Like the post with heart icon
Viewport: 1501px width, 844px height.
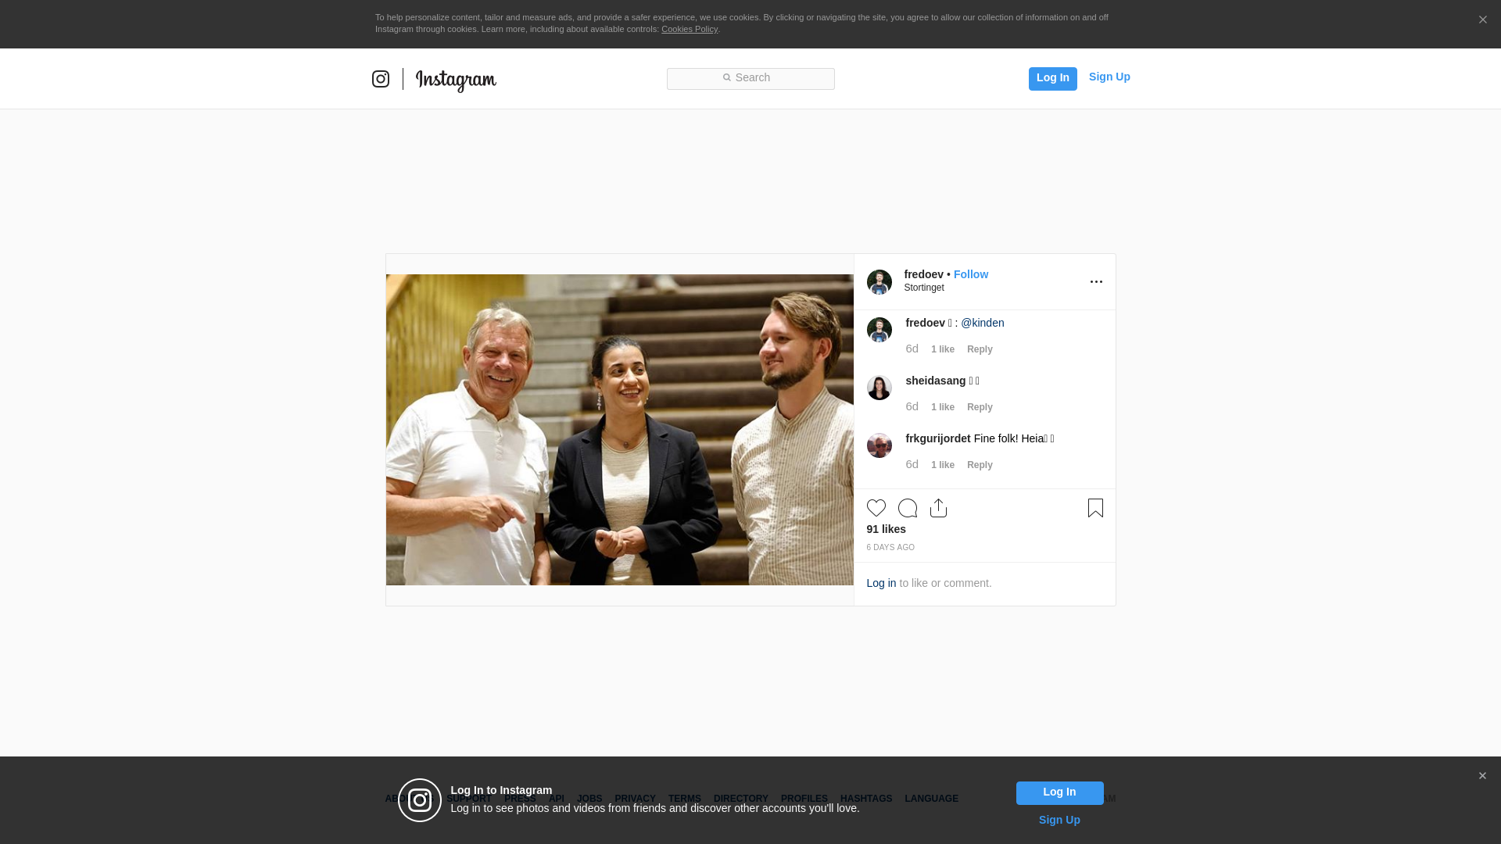[876, 508]
